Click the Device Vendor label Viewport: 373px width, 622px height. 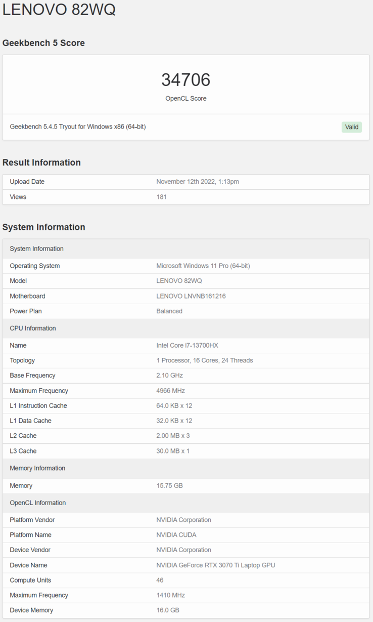pyautogui.click(x=30, y=550)
